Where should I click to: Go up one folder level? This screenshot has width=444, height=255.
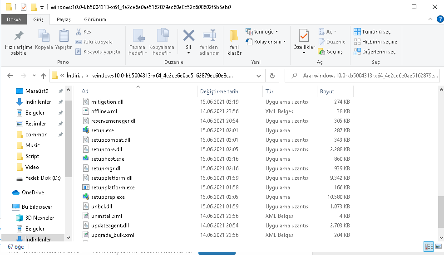point(43,76)
